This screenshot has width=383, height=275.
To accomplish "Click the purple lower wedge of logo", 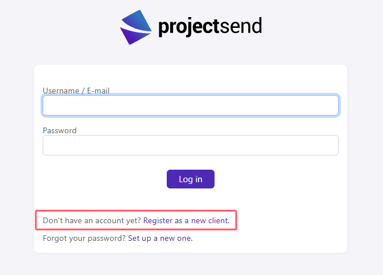I will pos(133,36).
